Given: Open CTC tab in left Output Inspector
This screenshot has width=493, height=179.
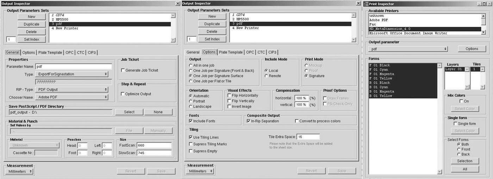Looking at the screenshot, I should 81,53.
